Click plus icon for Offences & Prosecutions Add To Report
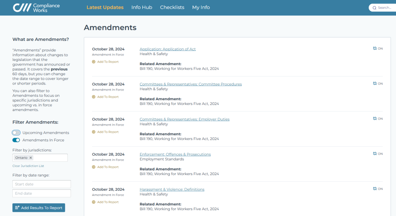Screen dimensions: 396x216 click(x=94, y=167)
